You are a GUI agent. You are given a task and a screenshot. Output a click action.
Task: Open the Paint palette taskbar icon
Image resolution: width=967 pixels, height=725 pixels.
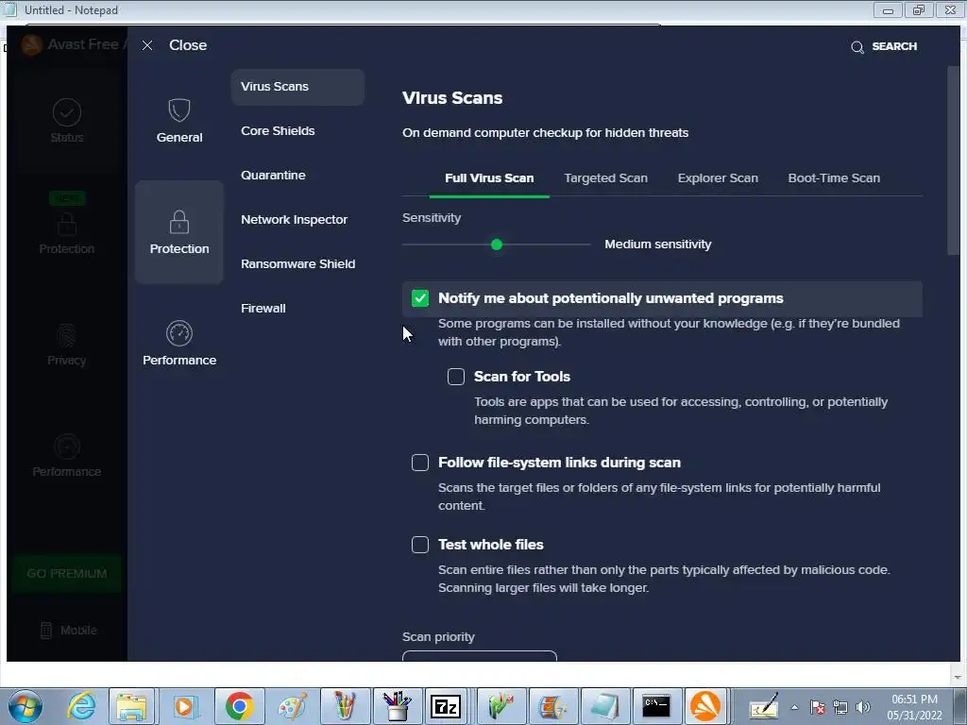293,706
